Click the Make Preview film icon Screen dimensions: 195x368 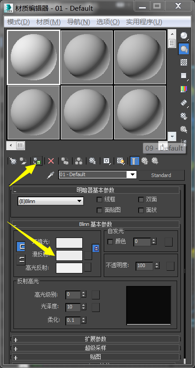(x=184, y=102)
